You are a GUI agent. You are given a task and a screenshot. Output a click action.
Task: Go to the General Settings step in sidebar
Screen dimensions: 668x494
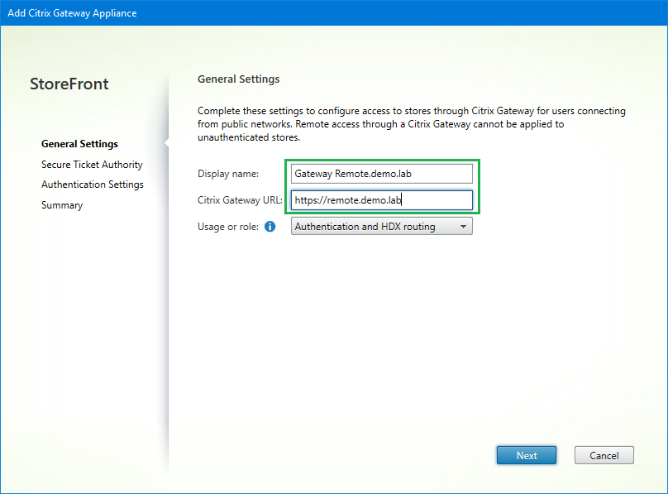[x=79, y=144]
